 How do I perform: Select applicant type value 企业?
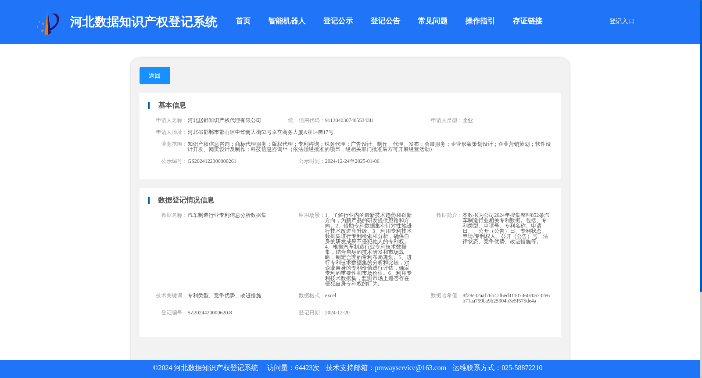[x=468, y=120]
